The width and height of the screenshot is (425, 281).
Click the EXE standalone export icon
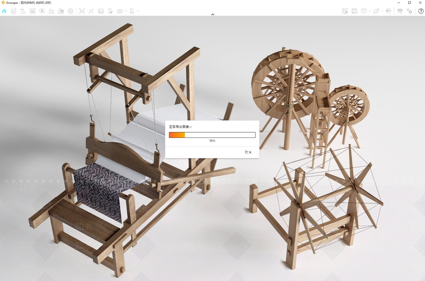(x=132, y=11)
